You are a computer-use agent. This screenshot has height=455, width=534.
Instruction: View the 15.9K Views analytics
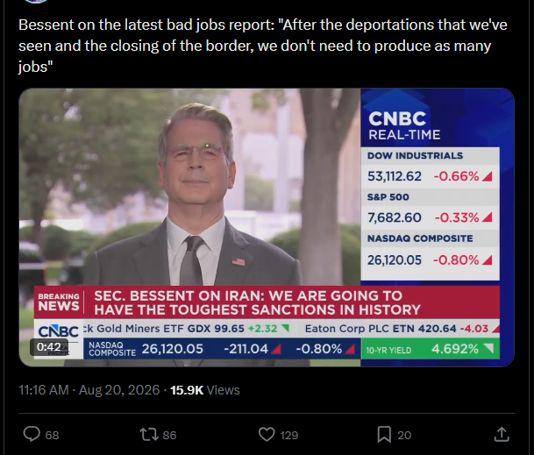205,390
